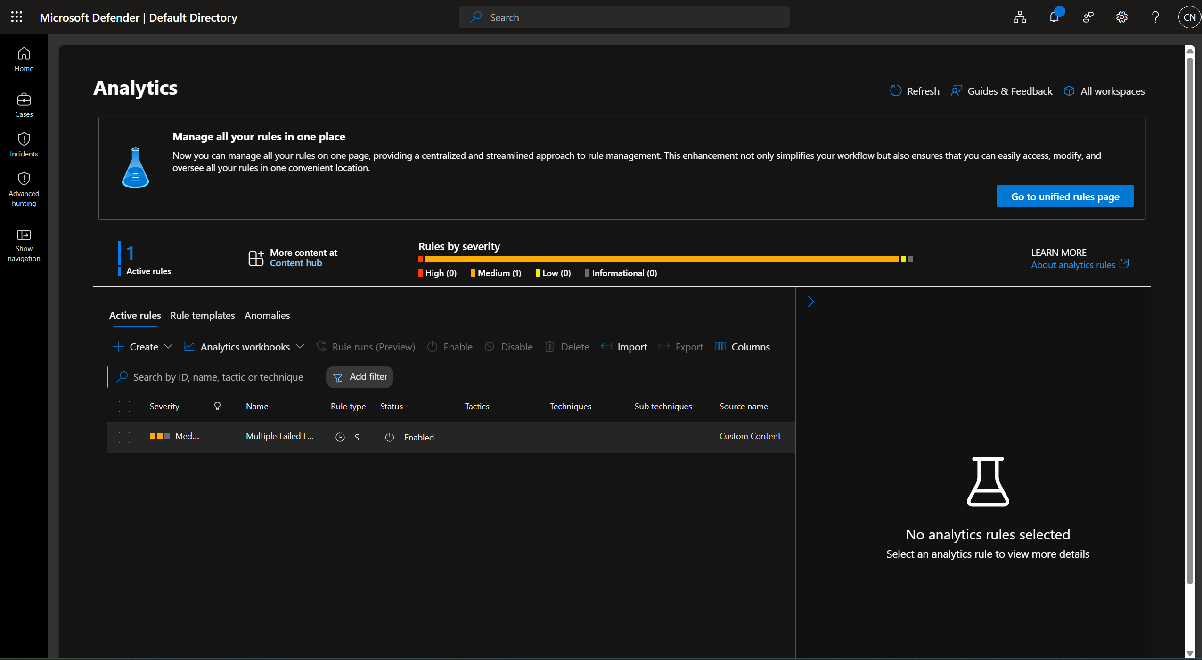Click the Low (0) severity legend
1202x660 pixels.
click(553, 273)
